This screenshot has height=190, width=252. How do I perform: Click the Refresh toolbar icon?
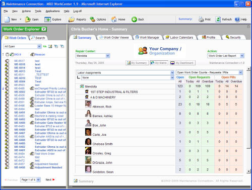click(x=218, y=20)
